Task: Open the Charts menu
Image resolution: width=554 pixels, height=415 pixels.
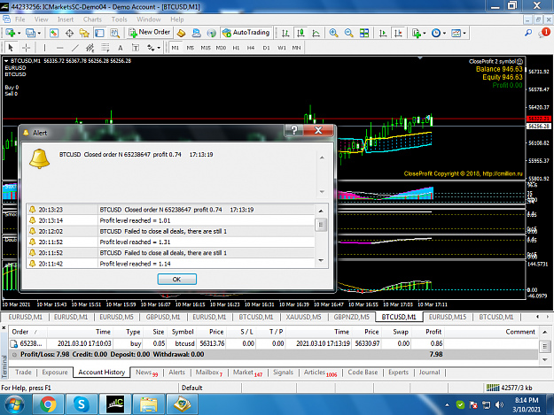Action: point(92,19)
